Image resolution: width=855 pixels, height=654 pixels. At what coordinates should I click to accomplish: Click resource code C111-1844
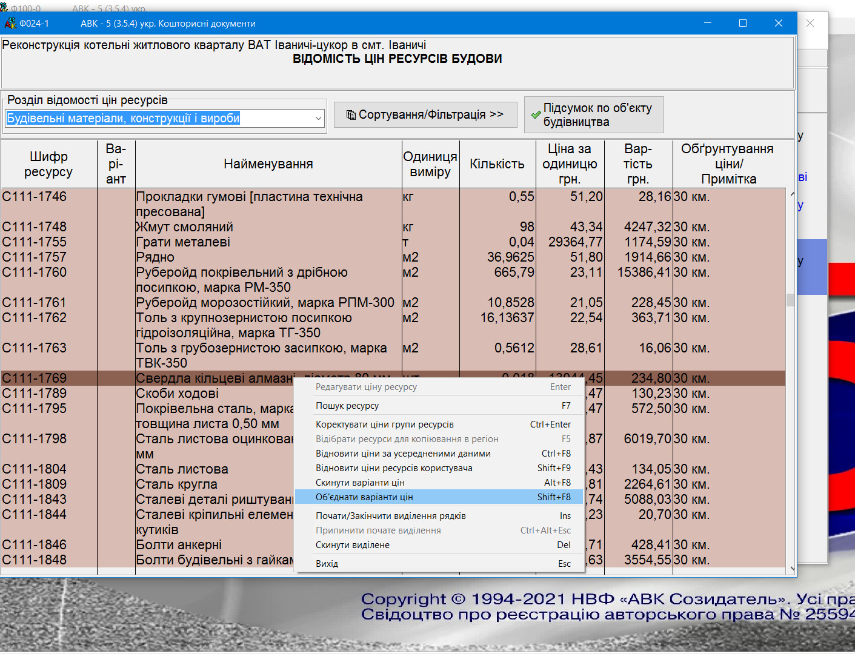click(x=35, y=515)
